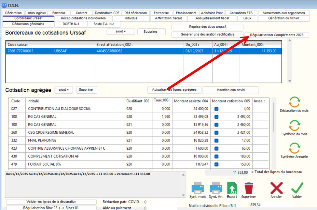Click the Synthèse Annuelle refresh icon
Viewport: 317px width, 210px height.
(294, 148)
